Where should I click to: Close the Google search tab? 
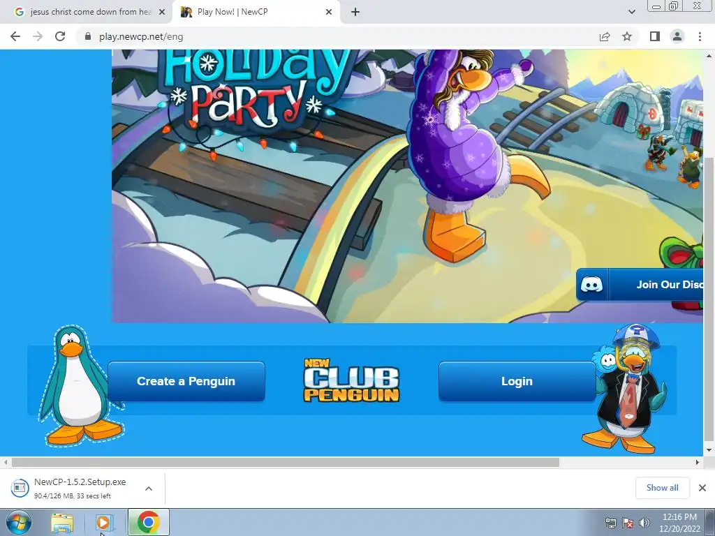click(162, 13)
